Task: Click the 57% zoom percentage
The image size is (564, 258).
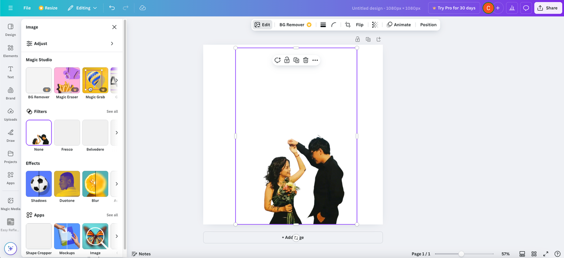Action: (x=505, y=254)
